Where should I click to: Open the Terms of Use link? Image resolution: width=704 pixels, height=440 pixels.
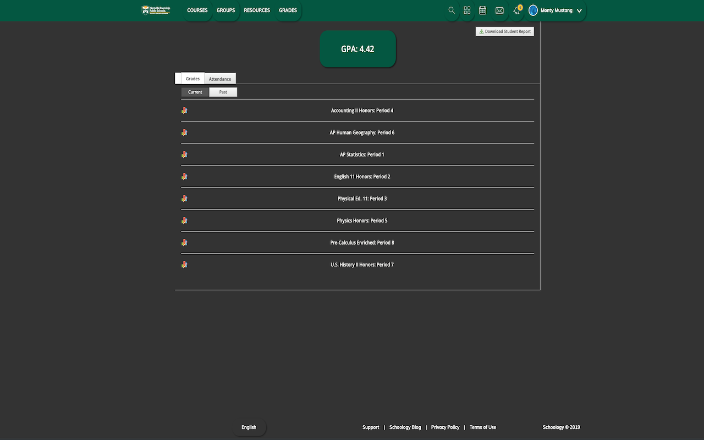[483, 427]
